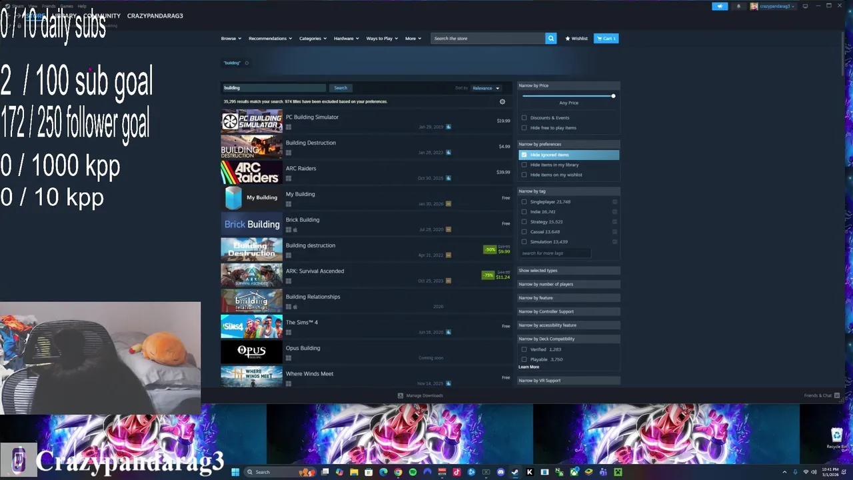Open Minecraft creeper icon in taskbar
Viewport: 853px width, 480px height.
point(618,472)
